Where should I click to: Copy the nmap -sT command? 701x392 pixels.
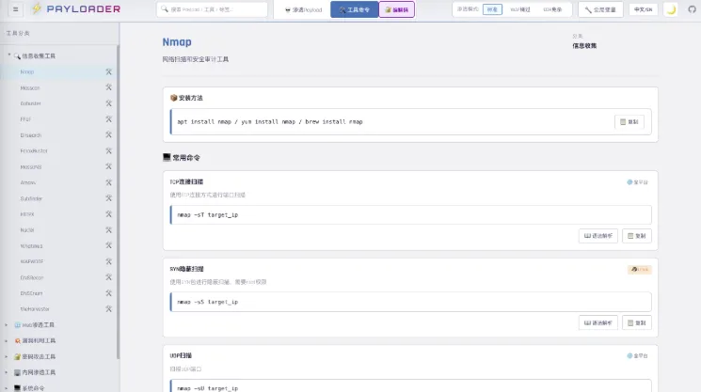coord(637,236)
